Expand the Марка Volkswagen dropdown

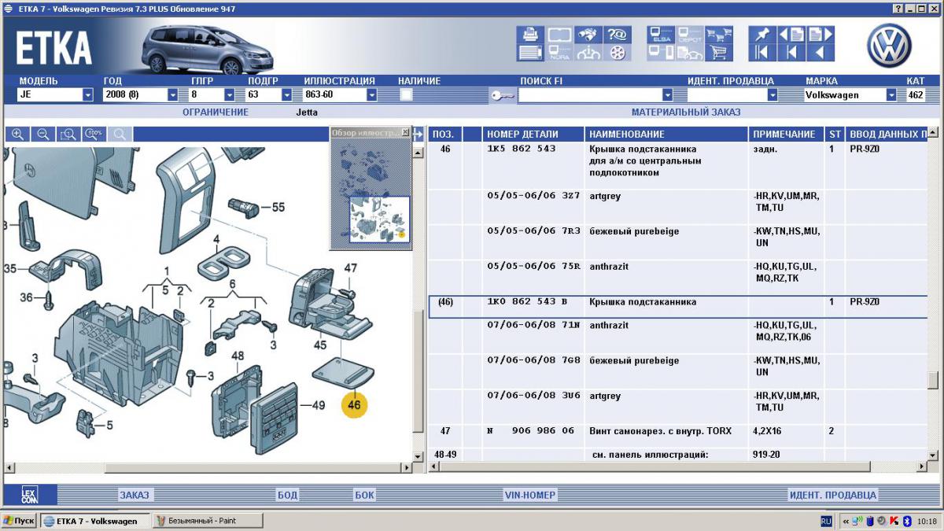coord(891,94)
